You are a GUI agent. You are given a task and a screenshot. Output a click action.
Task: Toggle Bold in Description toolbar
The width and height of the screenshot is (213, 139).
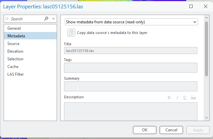[x=169, y=98]
